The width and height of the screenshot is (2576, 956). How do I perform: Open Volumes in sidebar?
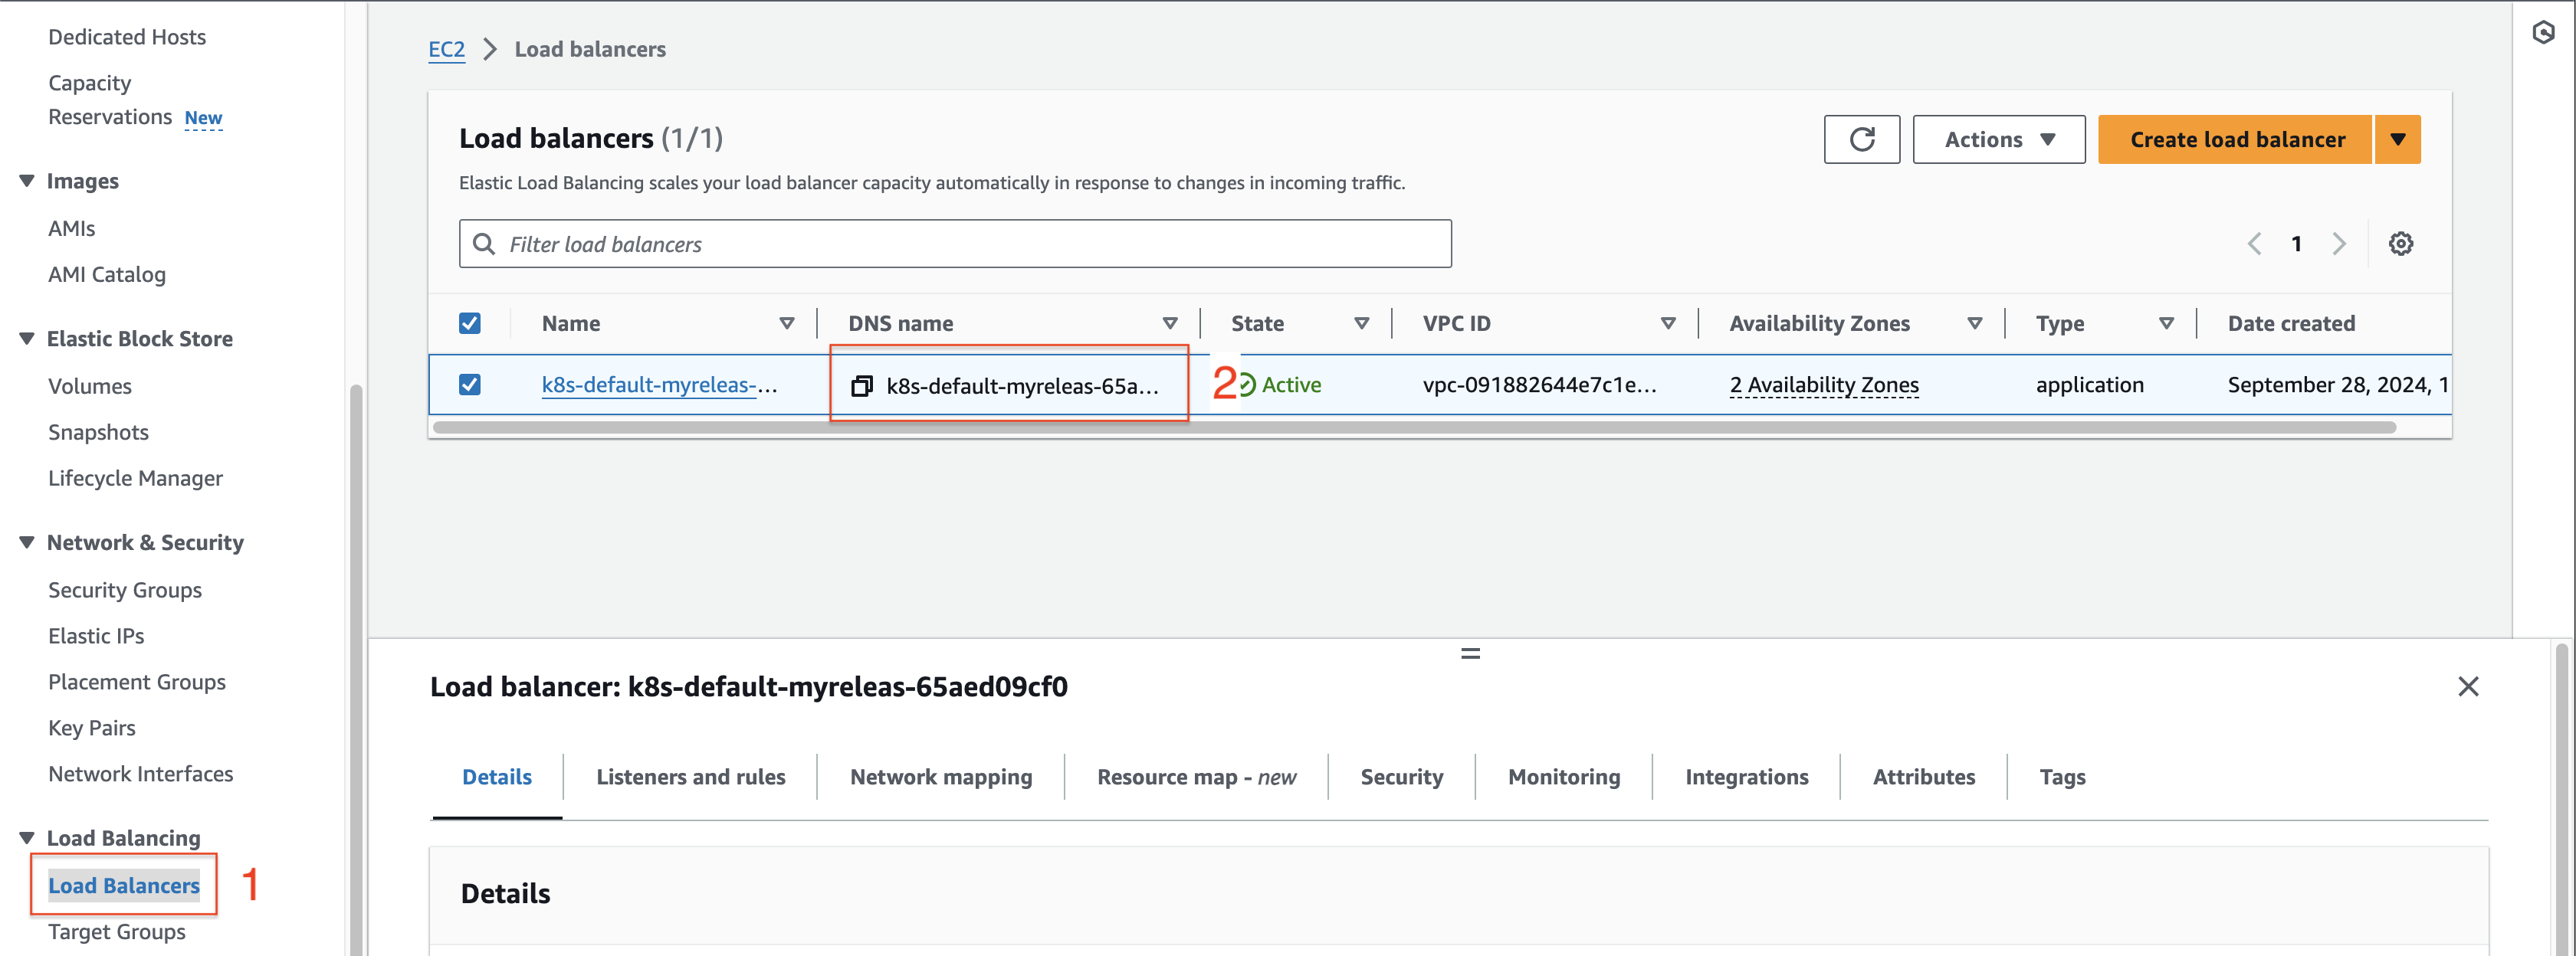[x=90, y=385]
